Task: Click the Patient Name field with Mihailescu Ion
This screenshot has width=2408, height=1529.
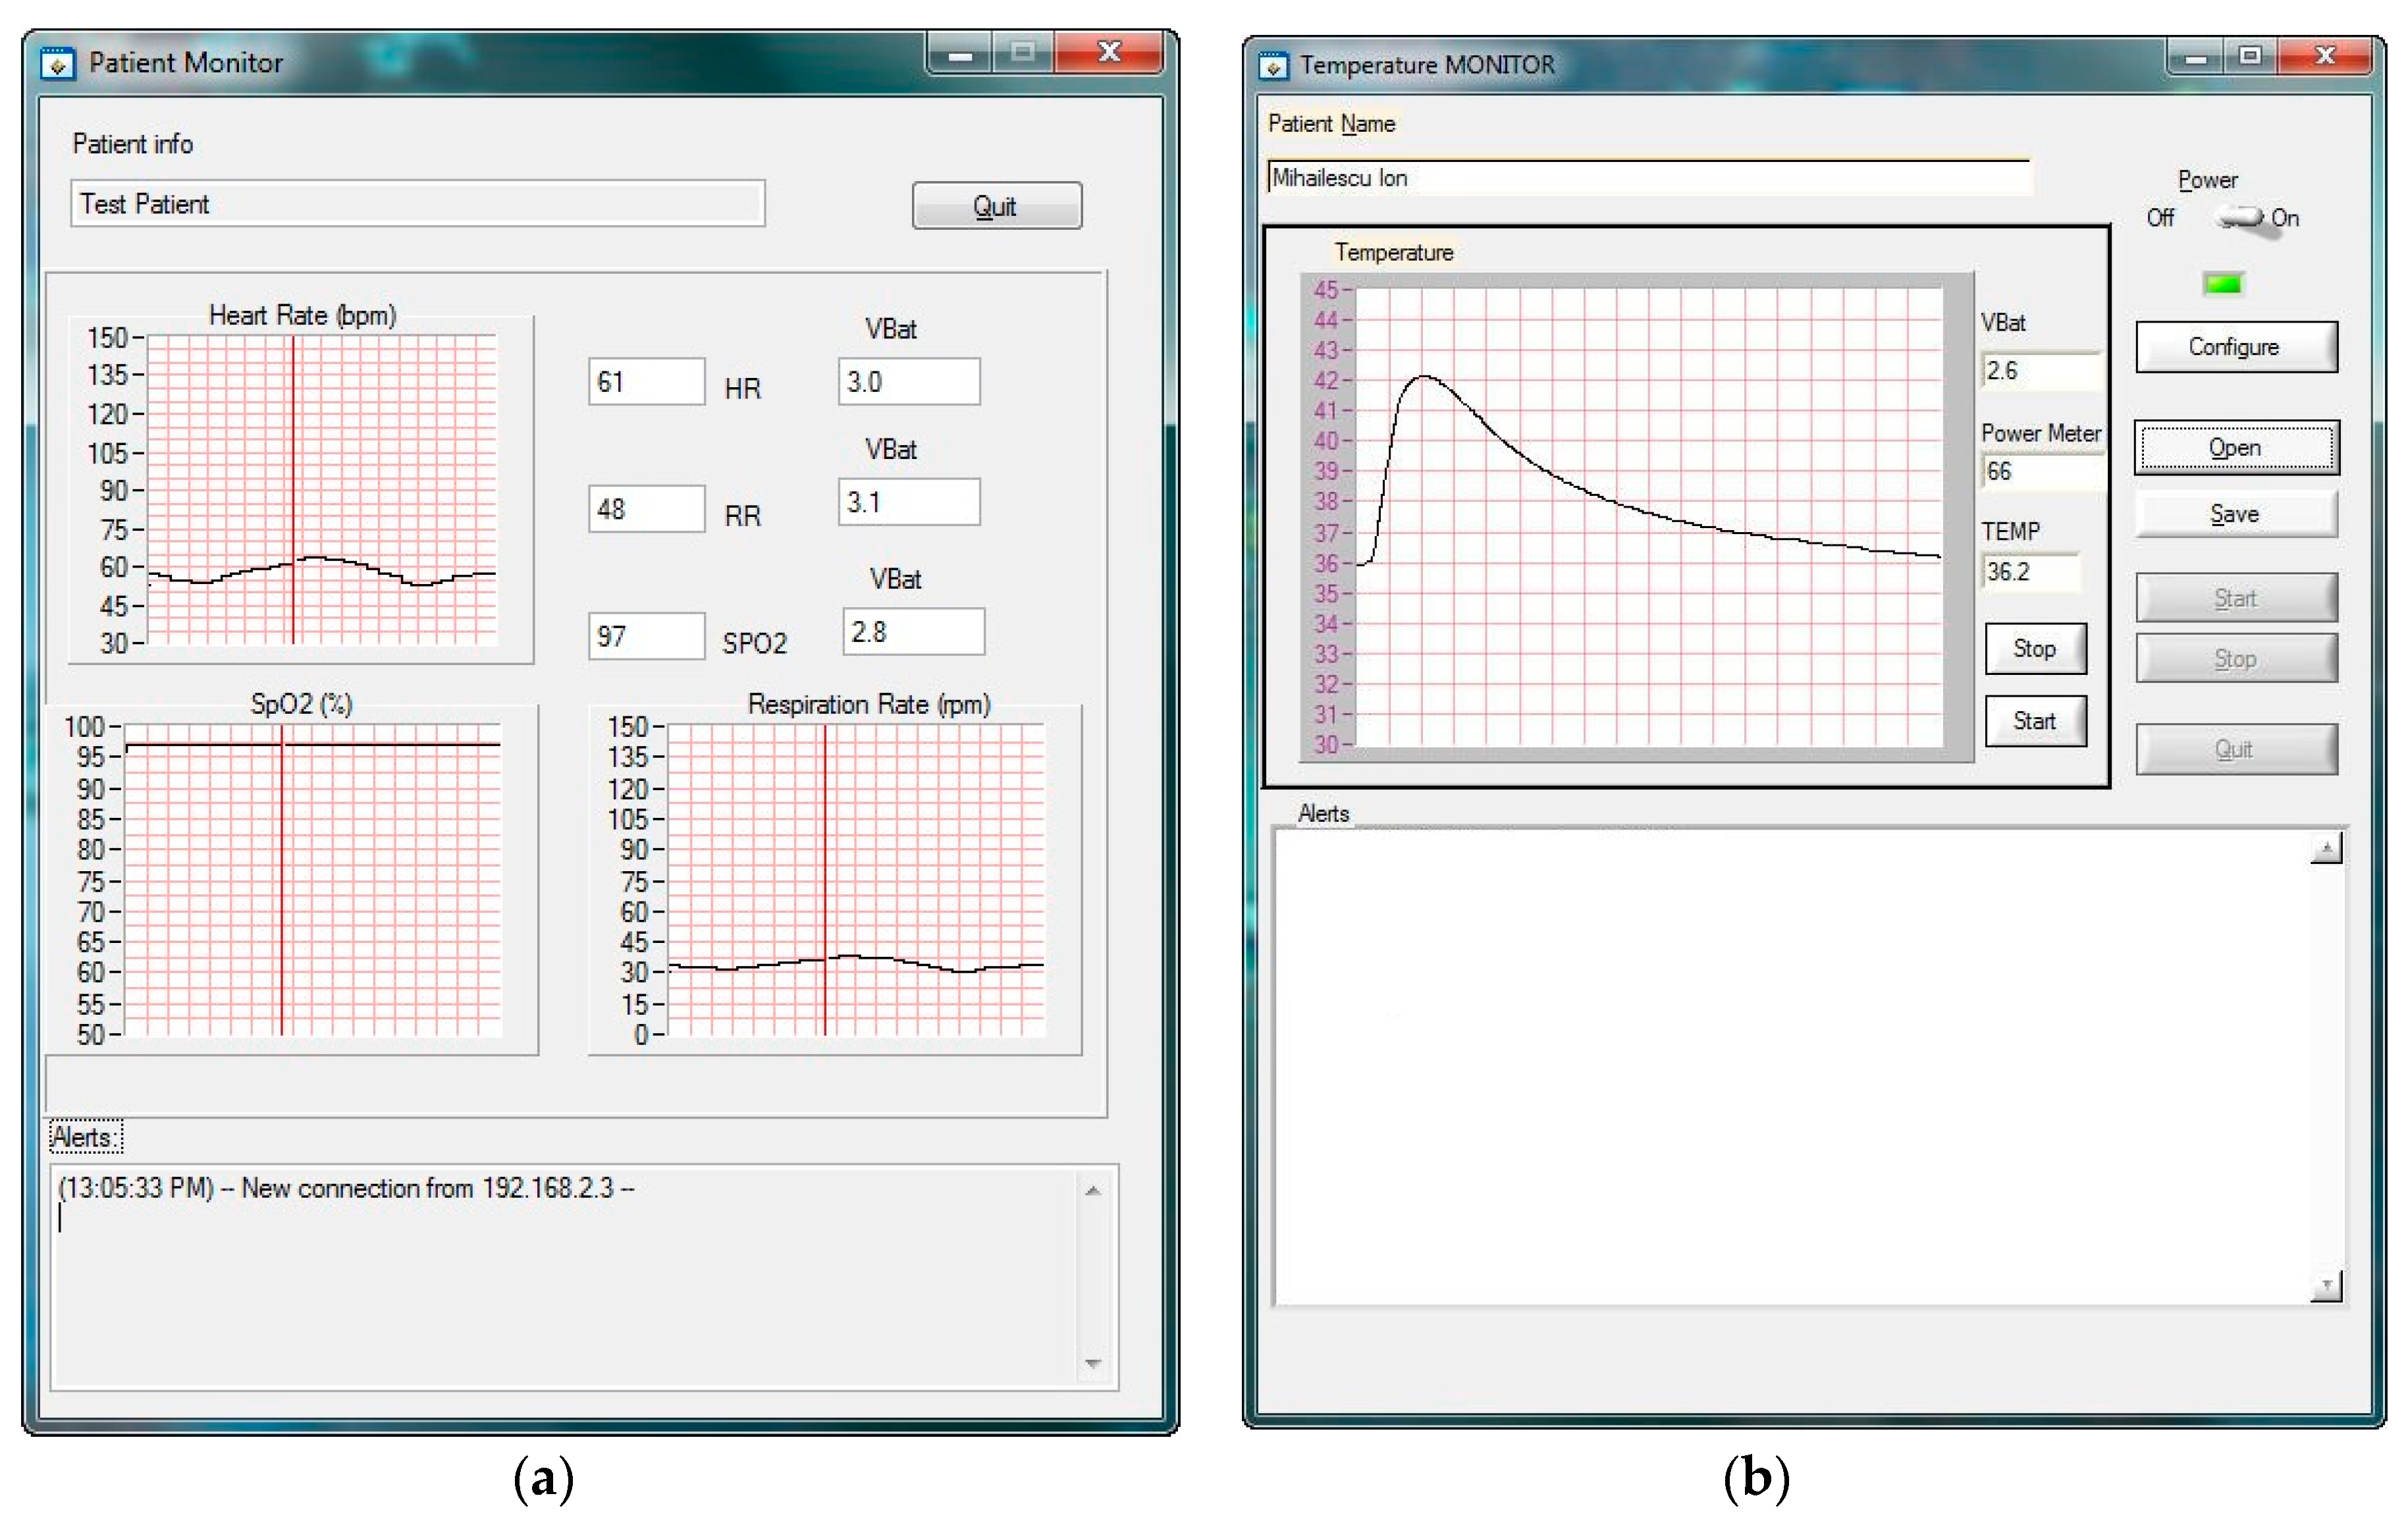Action: pos(1648,178)
